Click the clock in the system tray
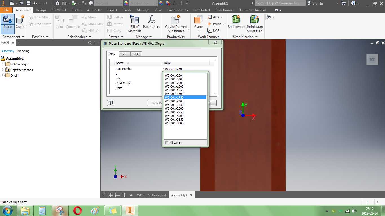Viewport: 385px width, 216px height. 369,211
